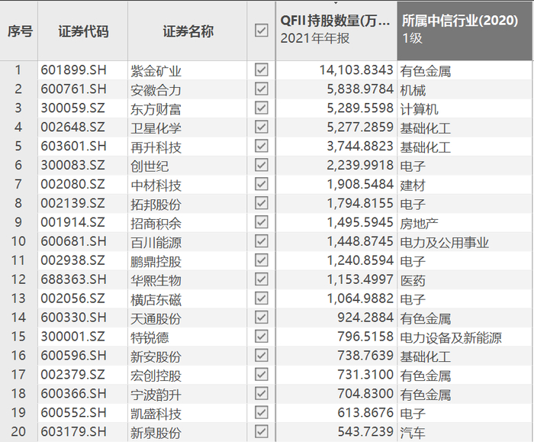The image size is (534, 442).
Task: Select security code 601899.SH
Action: (x=73, y=70)
